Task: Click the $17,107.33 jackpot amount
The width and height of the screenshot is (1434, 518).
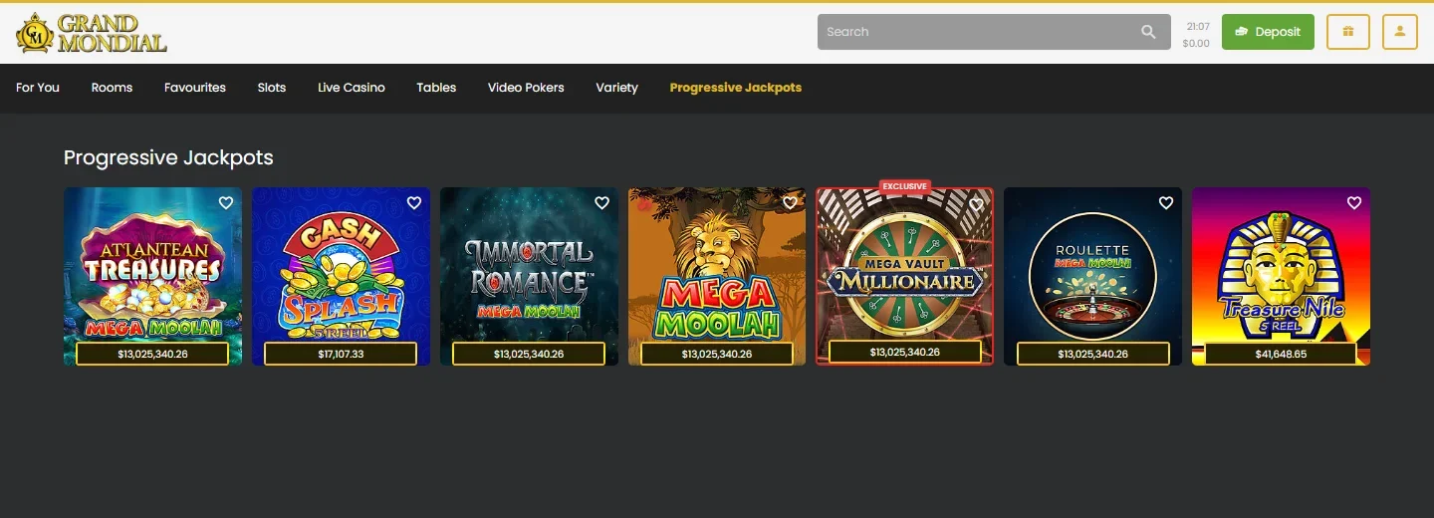Action: 341,354
